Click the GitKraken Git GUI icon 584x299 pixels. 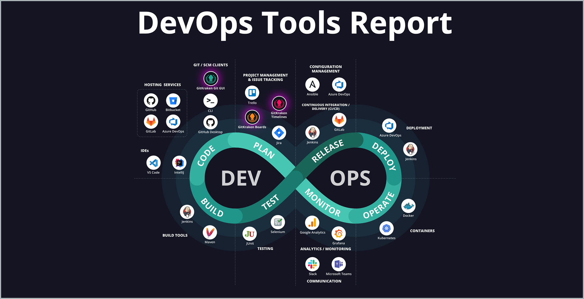click(211, 79)
